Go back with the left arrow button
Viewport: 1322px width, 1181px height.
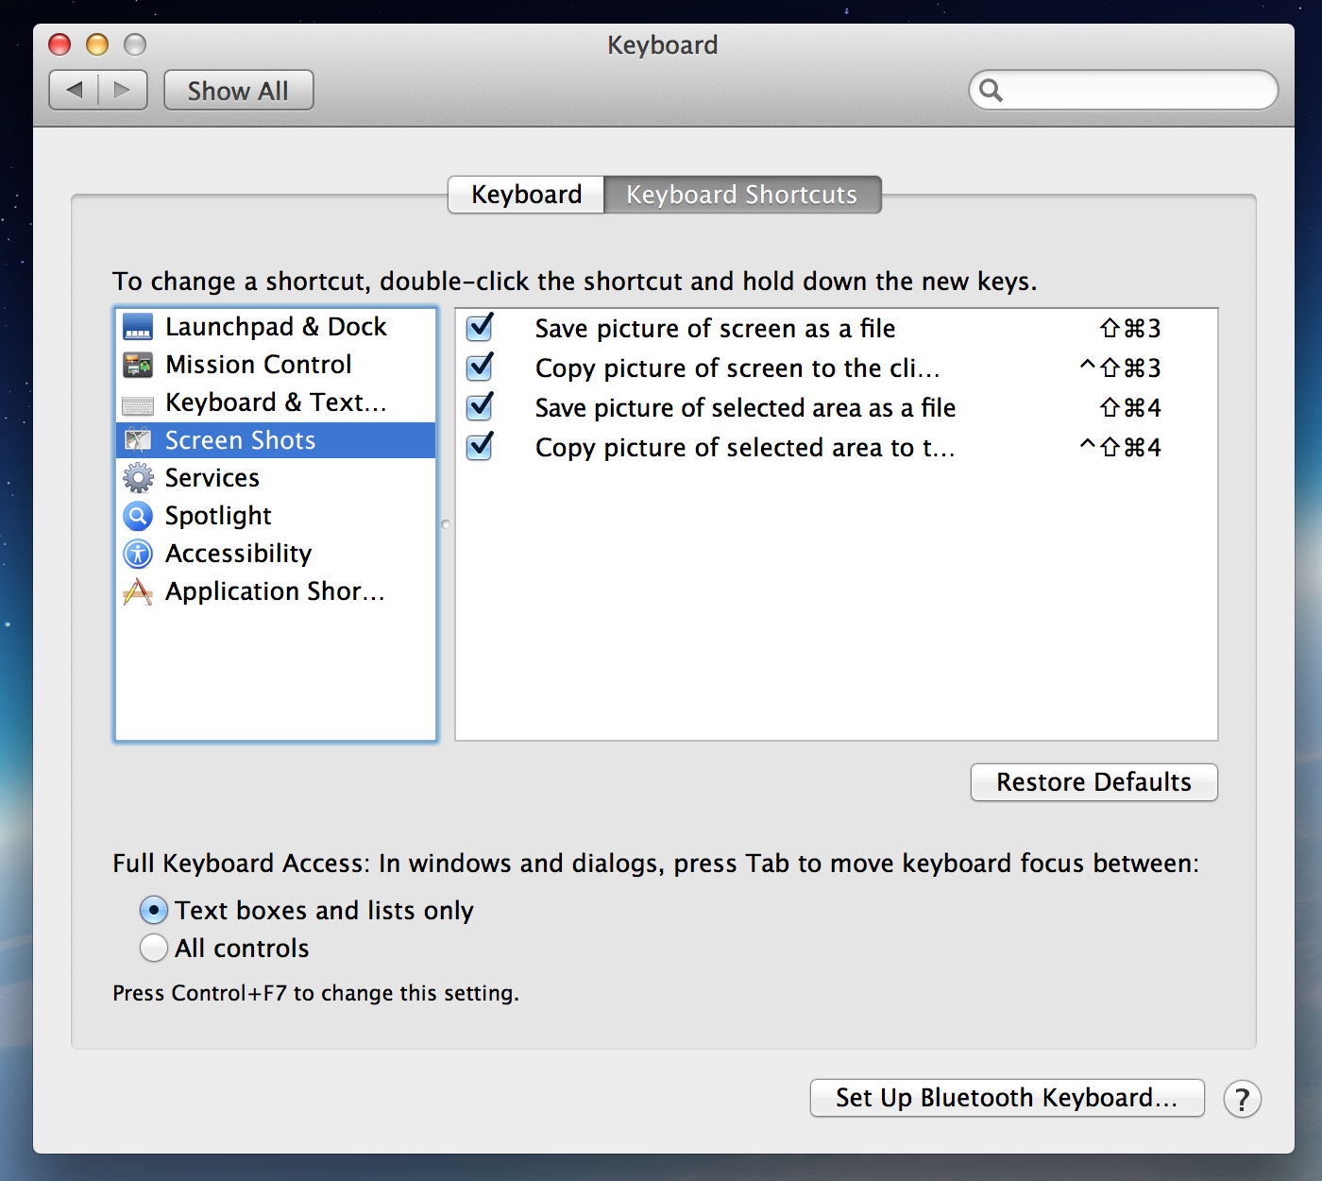(74, 90)
